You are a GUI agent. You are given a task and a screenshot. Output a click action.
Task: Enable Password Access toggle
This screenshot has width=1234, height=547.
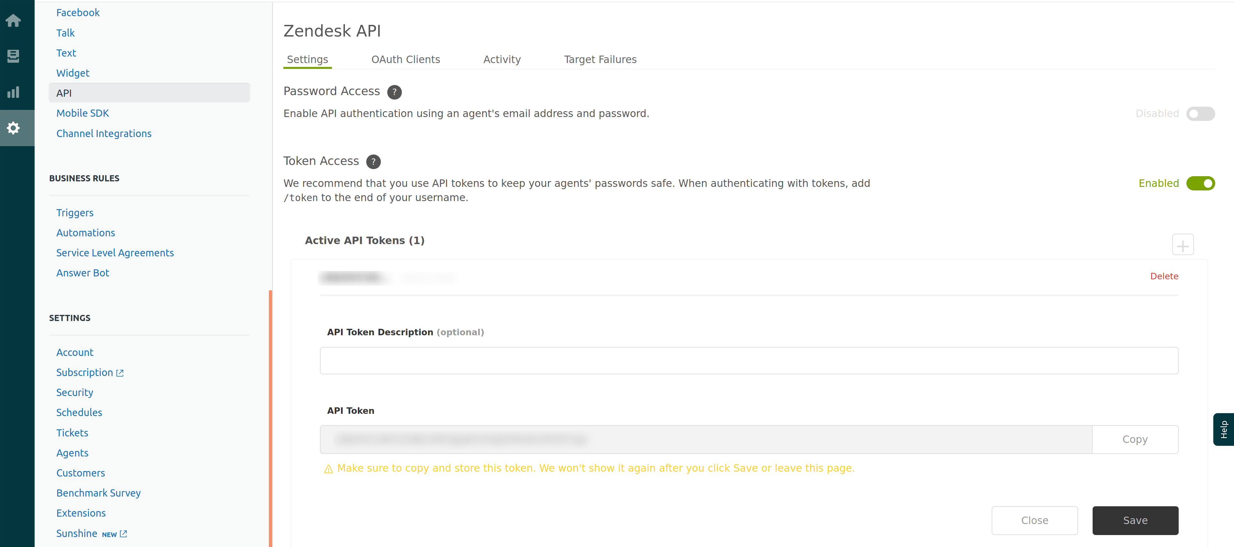tap(1200, 114)
